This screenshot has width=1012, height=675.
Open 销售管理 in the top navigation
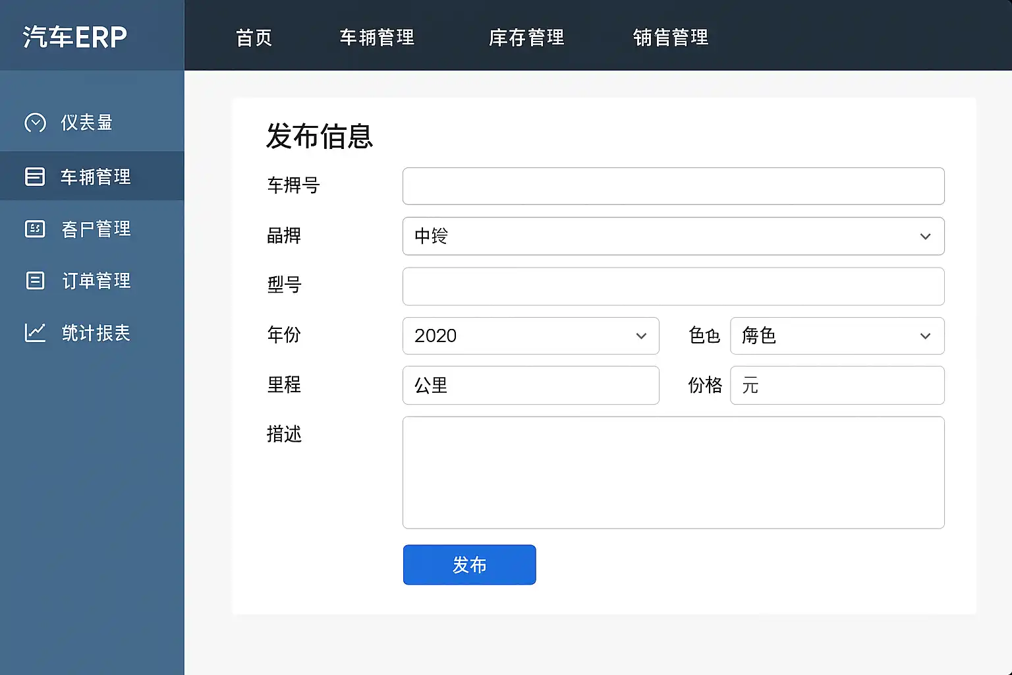click(x=670, y=38)
